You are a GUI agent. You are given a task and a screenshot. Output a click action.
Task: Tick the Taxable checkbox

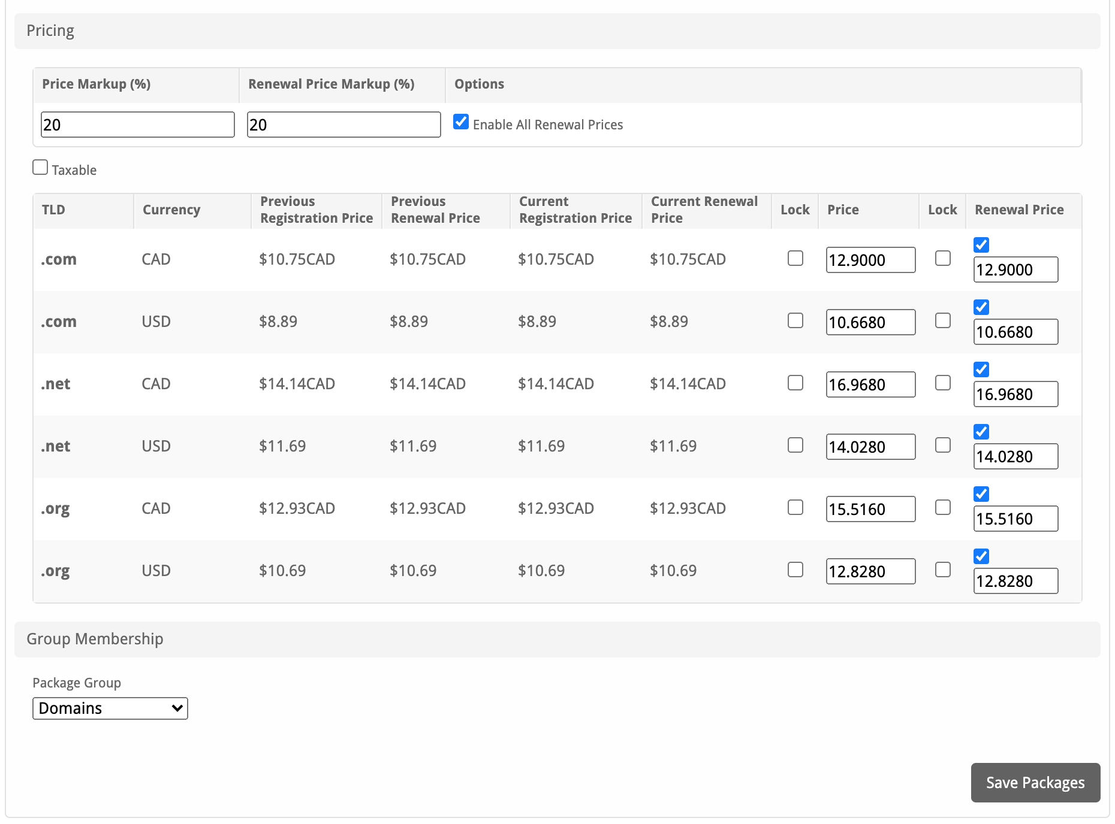click(x=40, y=168)
